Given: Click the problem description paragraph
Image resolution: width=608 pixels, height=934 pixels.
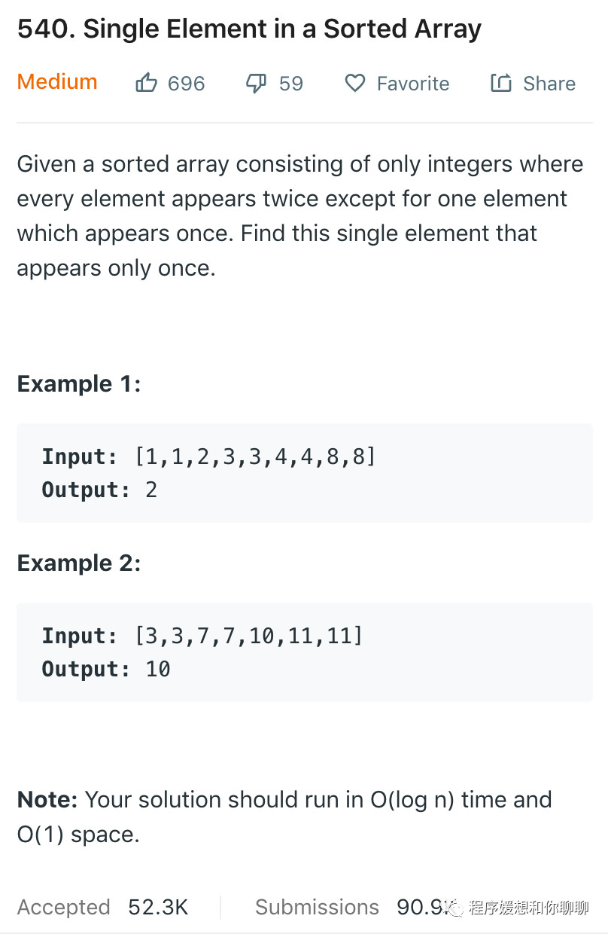Looking at the screenshot, I should [301, 216].
